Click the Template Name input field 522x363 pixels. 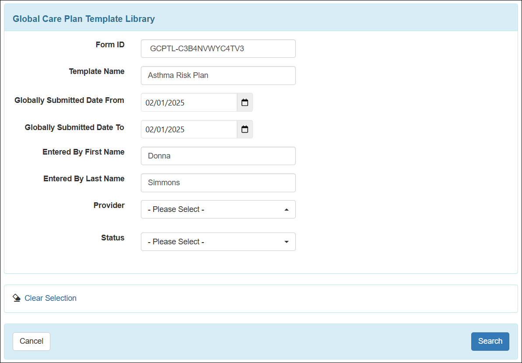click(x=218, y=75)
